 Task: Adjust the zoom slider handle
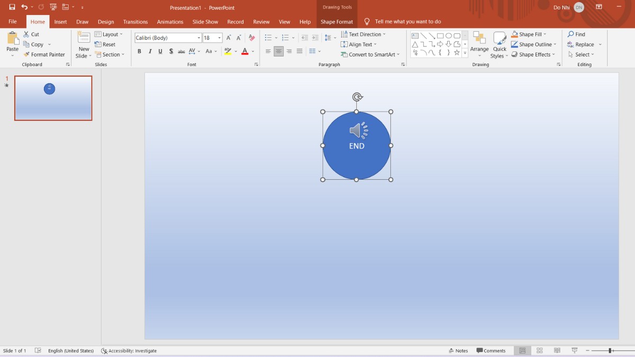tap(610, 351)
